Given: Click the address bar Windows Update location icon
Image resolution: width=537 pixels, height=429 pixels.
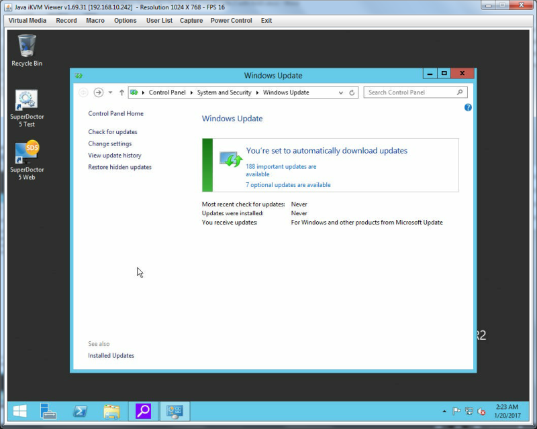Looking at the screenshot, I should (x=134, y=93).
